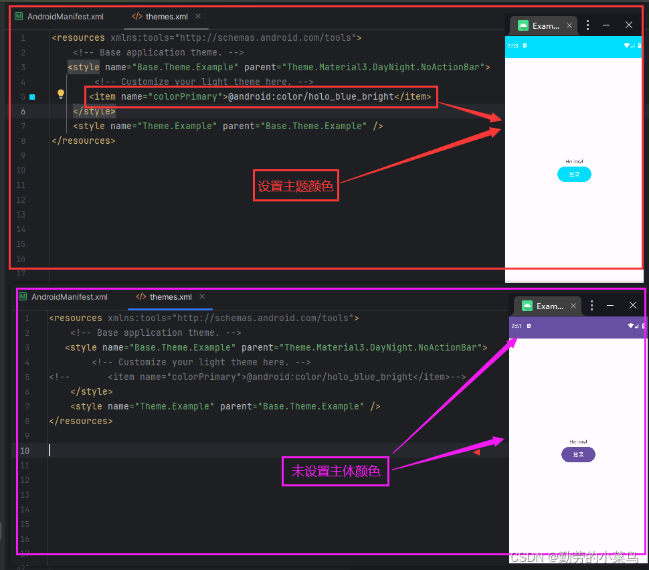
Task: Expand options from the lightbulb intention menu
Action: [x=60, y=94]
